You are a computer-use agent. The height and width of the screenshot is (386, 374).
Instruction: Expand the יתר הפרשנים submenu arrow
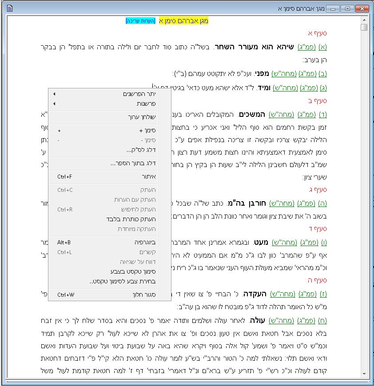54,94
